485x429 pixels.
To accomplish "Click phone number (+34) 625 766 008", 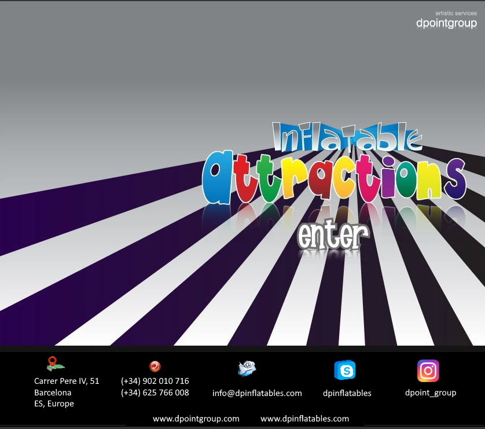I will coord(155,393).
